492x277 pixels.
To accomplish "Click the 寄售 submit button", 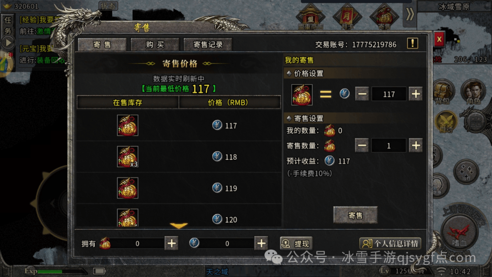I will click(x=355, y=215).
